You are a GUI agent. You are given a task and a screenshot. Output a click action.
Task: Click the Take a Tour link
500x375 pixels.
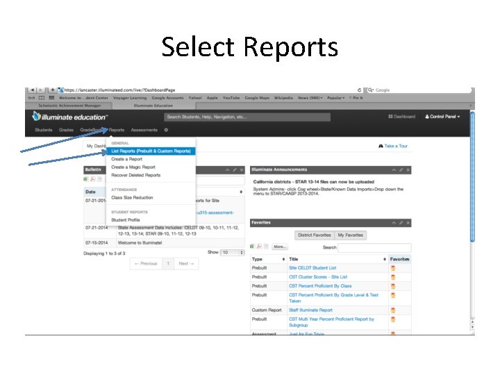(x=393, y=146)
